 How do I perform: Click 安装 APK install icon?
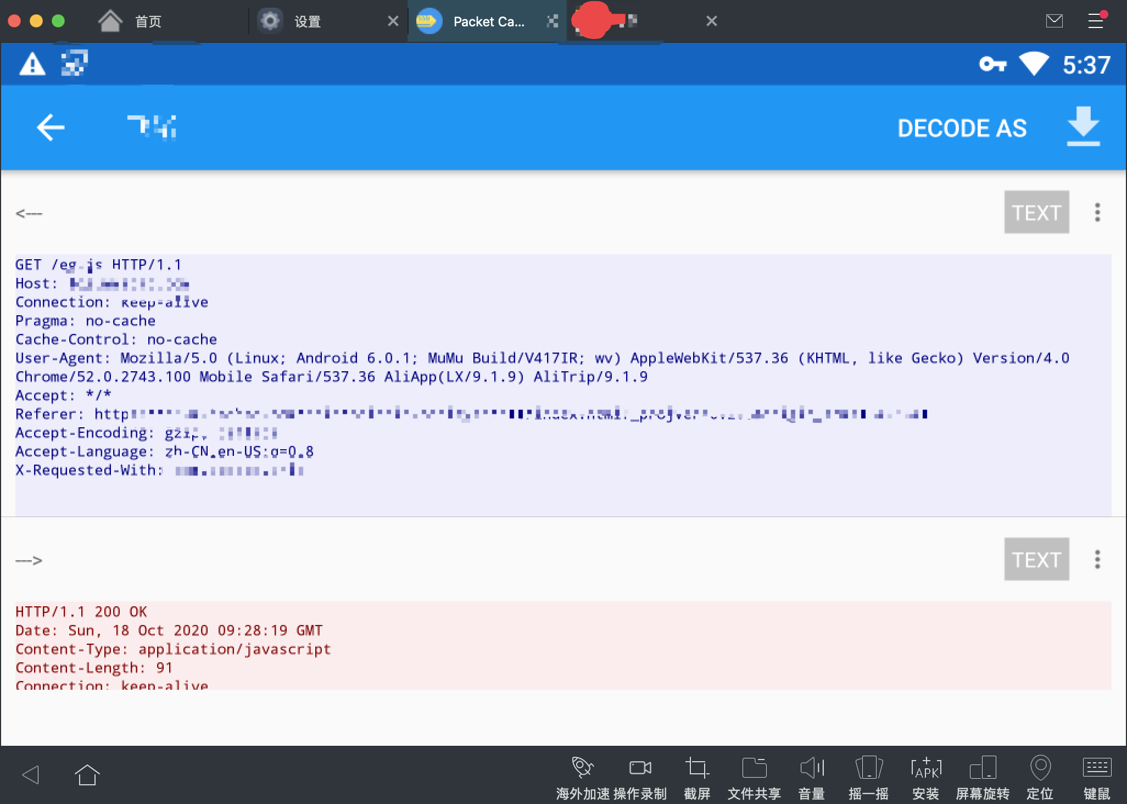click(926, 779)
